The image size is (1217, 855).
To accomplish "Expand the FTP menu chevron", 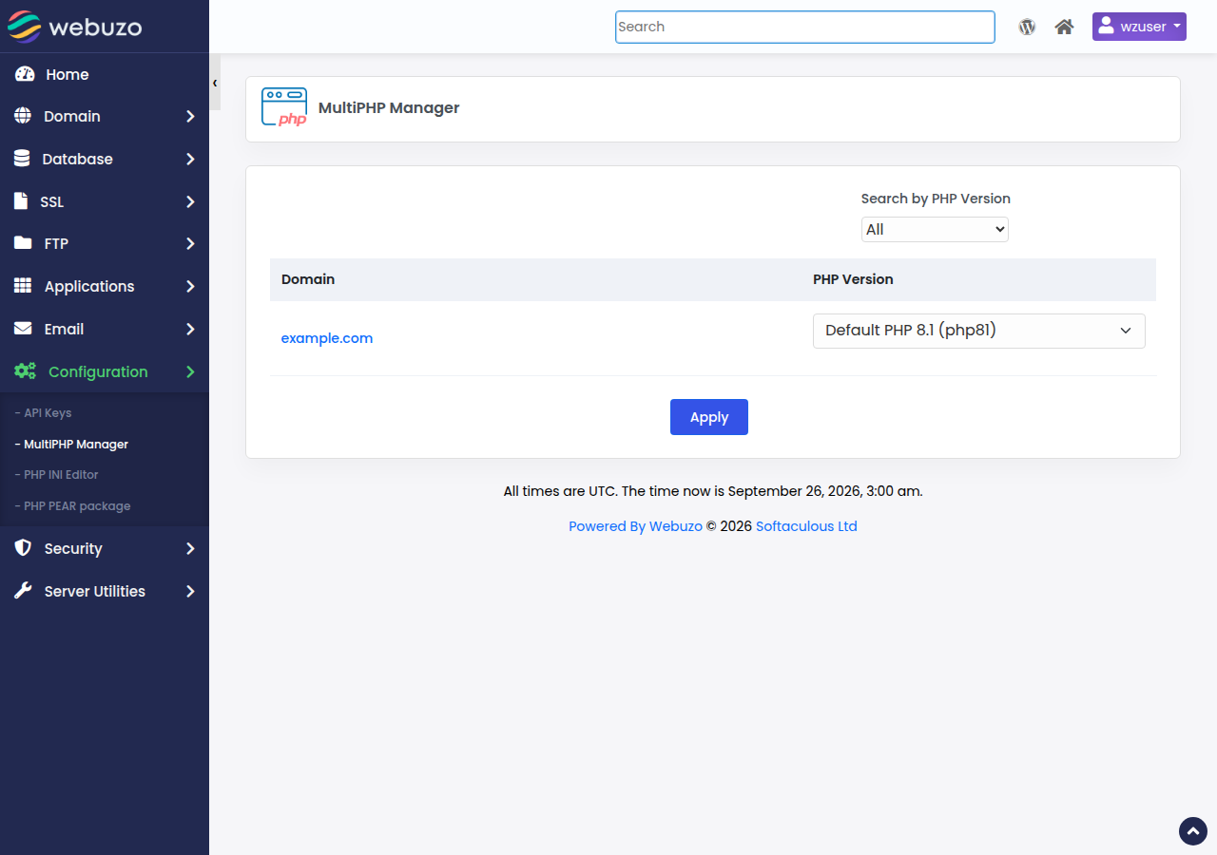I will pos(190,243).
